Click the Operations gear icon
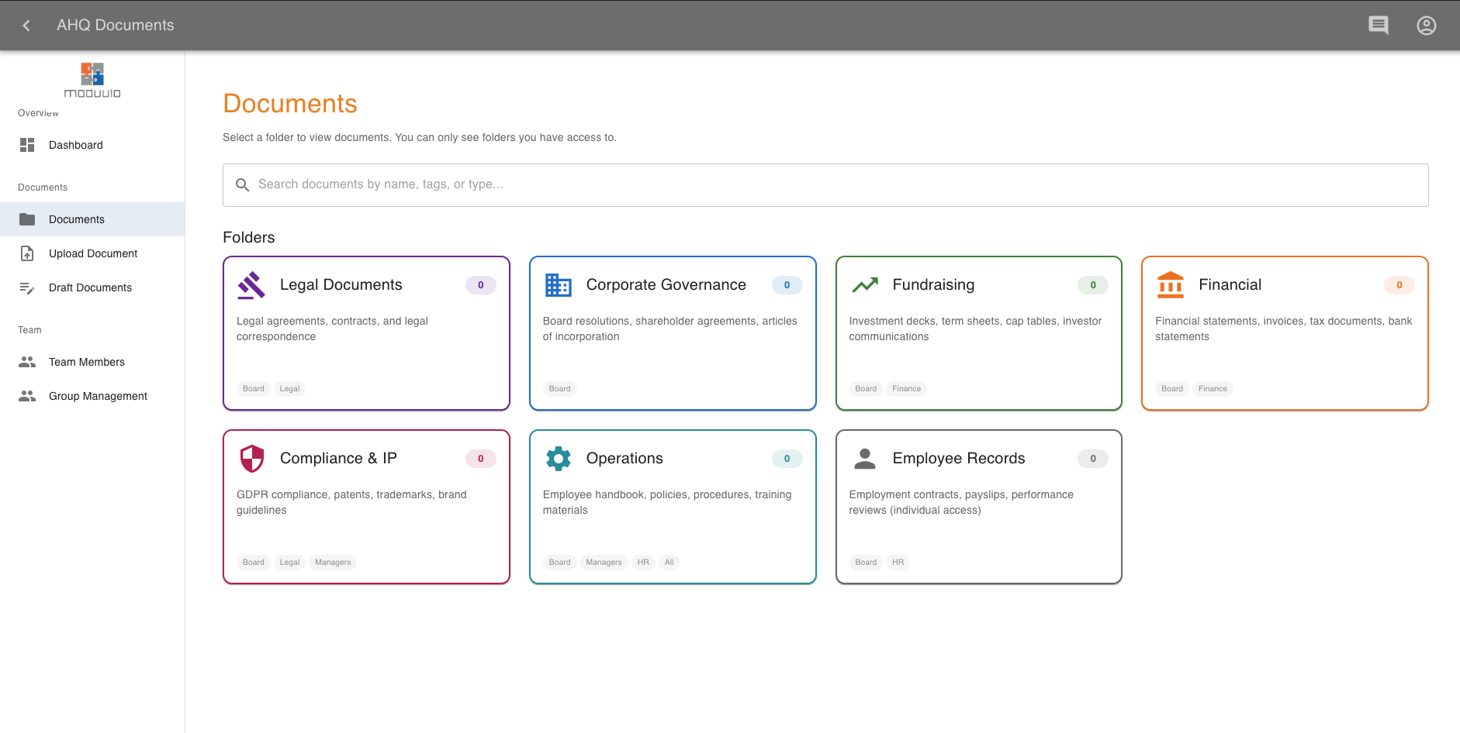The height and width of the screenshot is (733, 1460). click(x=558, y=459)
